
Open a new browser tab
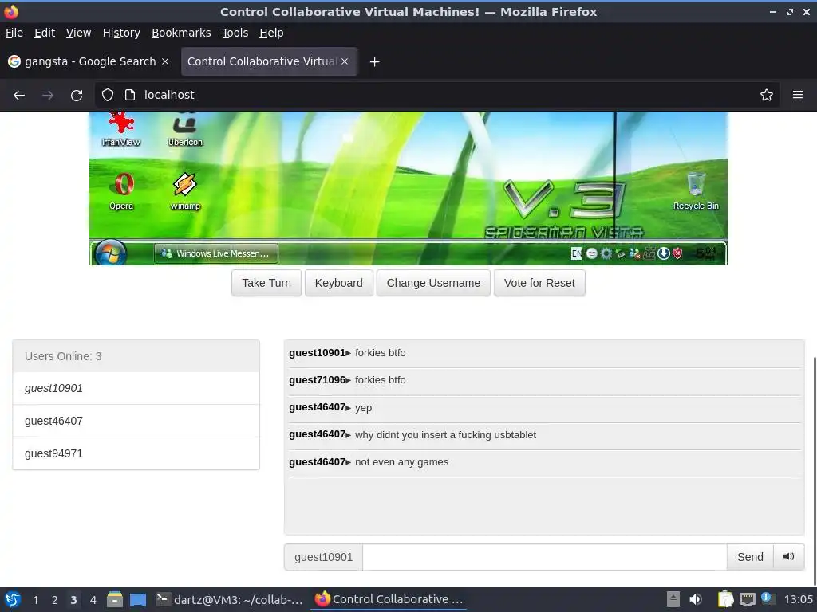[374, 62]
